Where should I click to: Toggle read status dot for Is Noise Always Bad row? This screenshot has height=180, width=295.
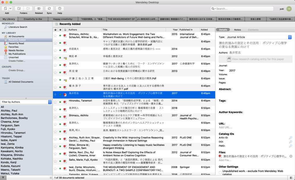click(60, 154)
